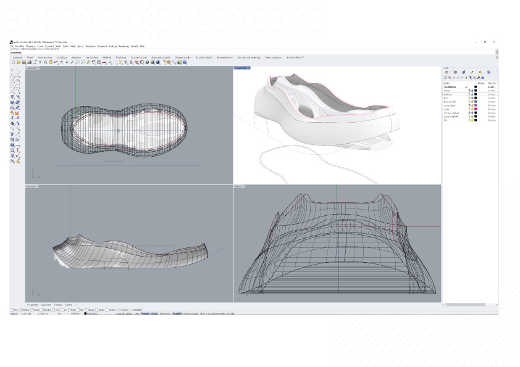The width and height of the screenshot is (520, 367).
Task: Open the Frontale viewport title menu arrow
Action: click(x=37, y=186)
